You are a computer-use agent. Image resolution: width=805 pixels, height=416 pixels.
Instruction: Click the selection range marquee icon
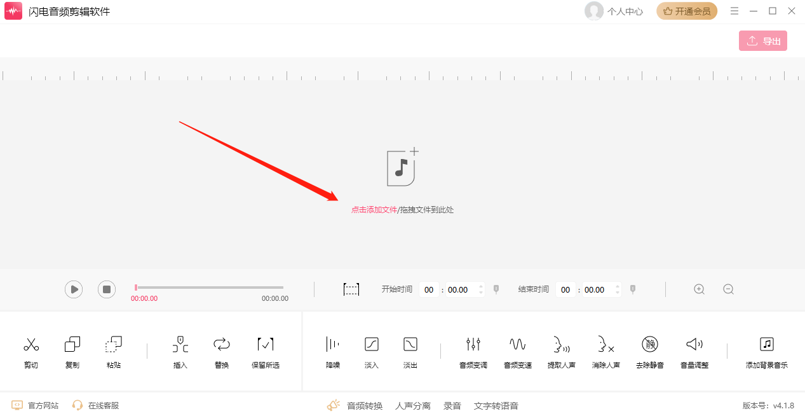point(351,289)
